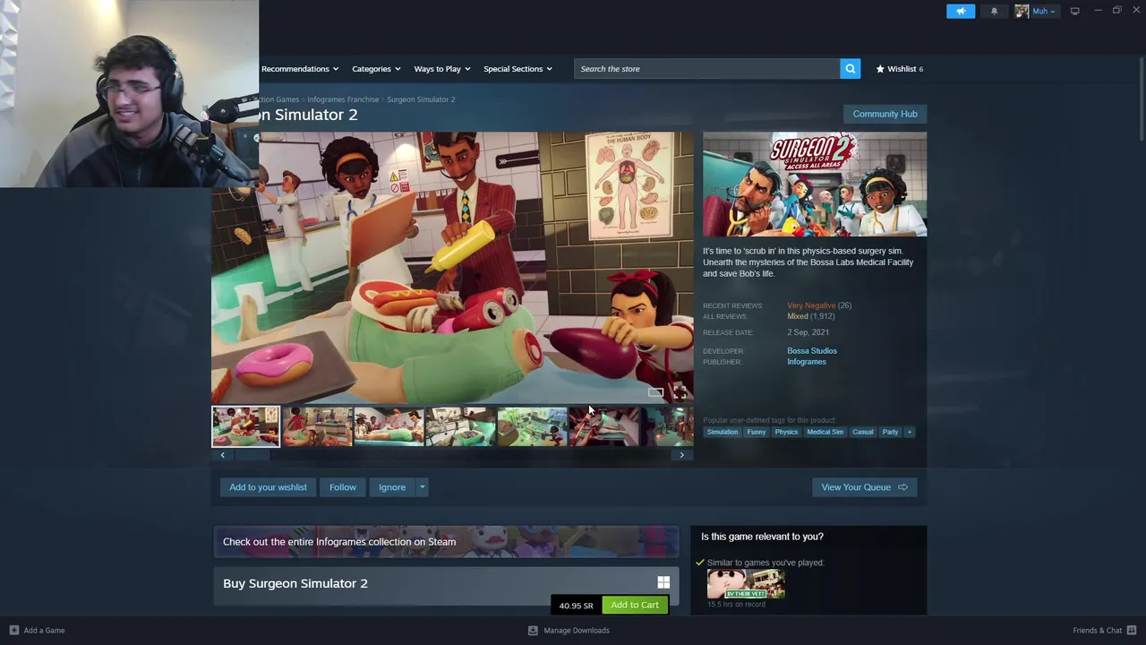Click the screenshot strip scrollbar handle
The height and width of the screenshot is (645, 1146).
click(252, 455)
